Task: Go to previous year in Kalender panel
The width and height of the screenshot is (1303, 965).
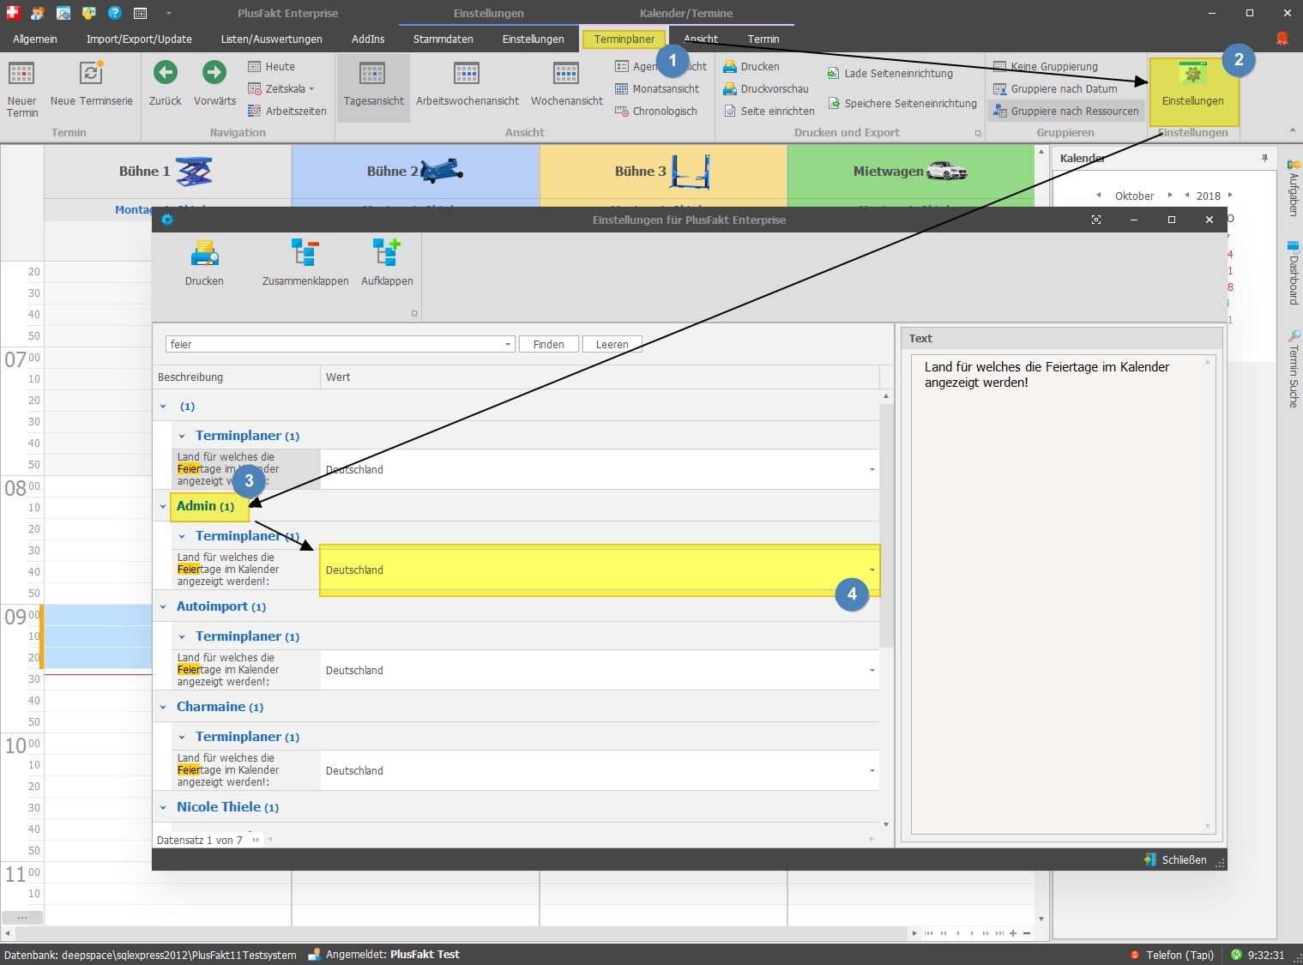Action: (1186, 195)
